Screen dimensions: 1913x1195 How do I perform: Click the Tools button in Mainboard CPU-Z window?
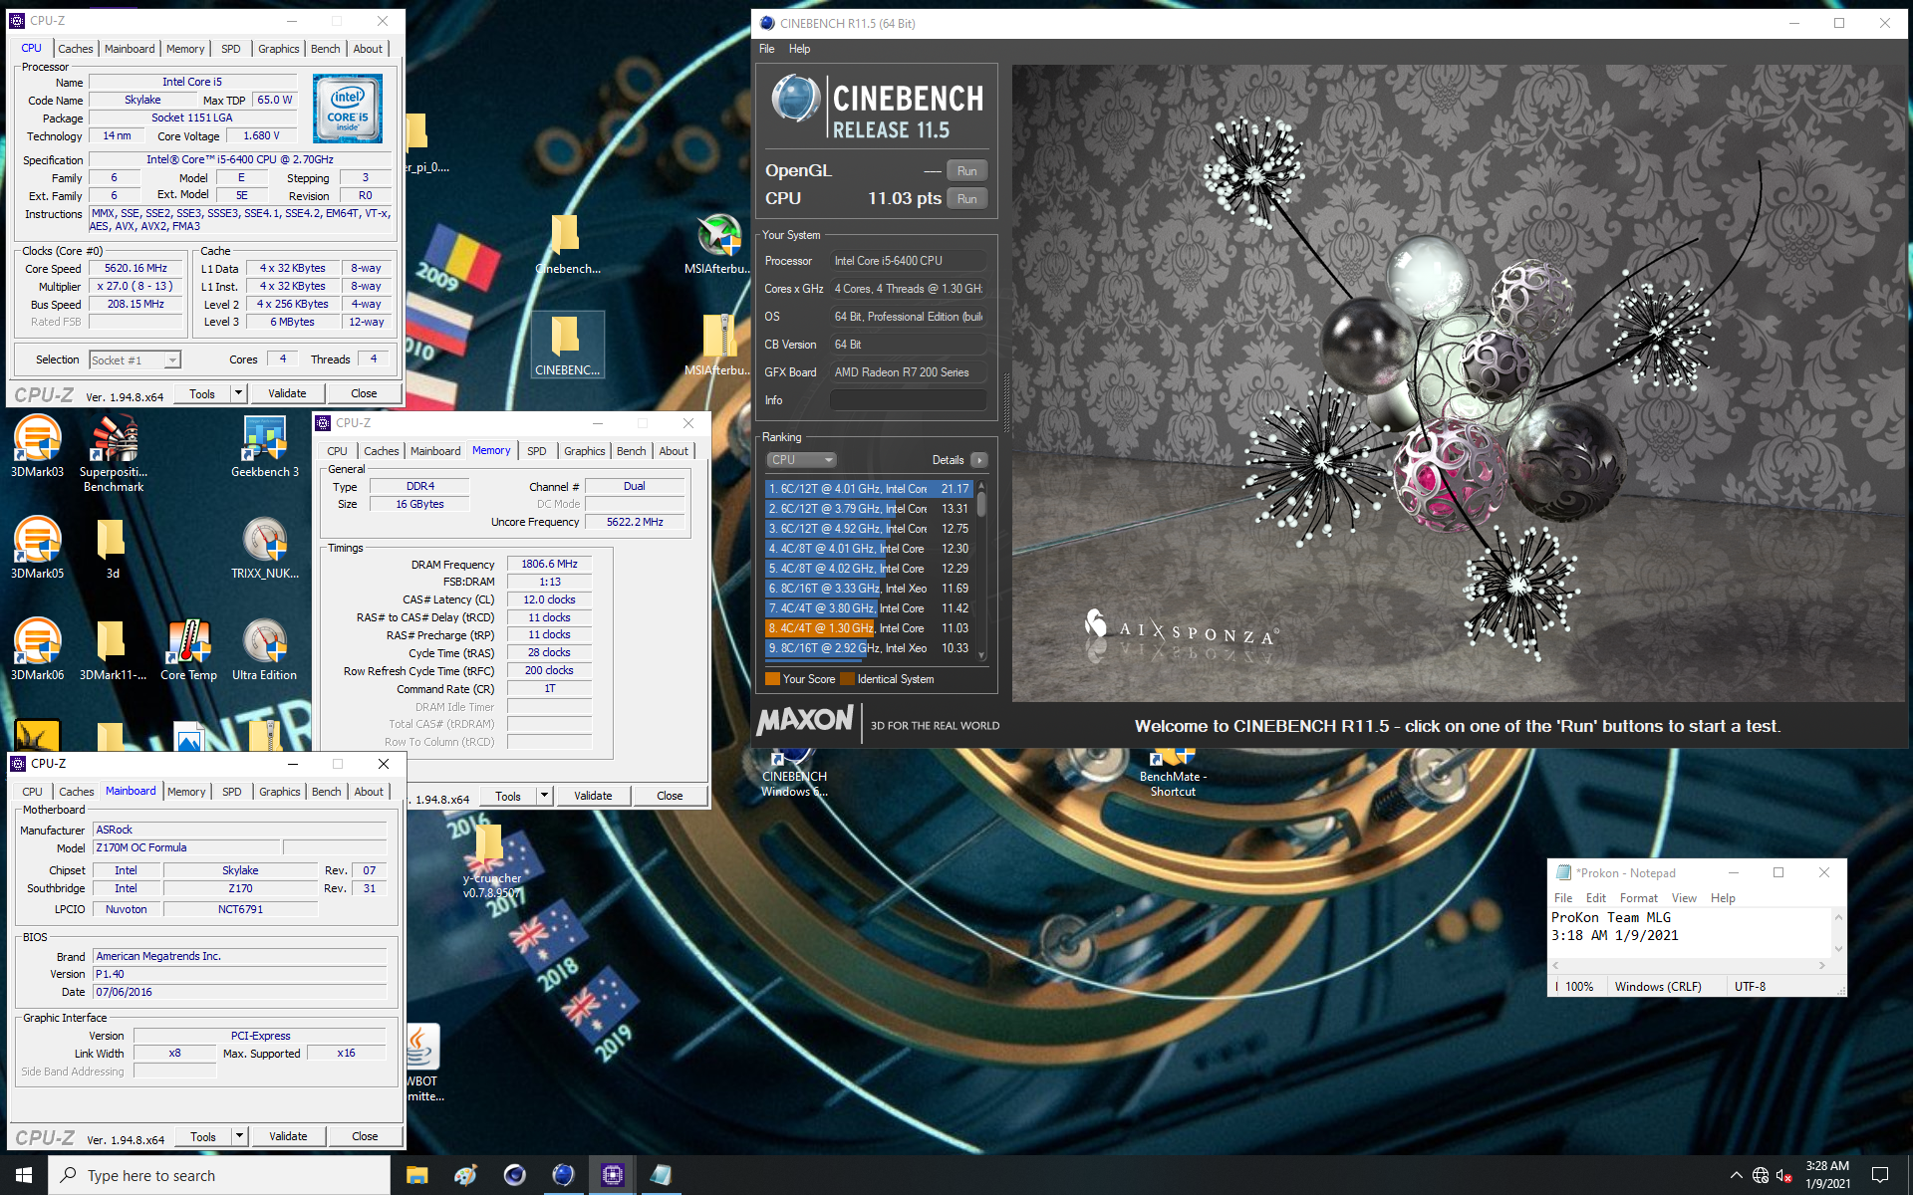click(x=203, y=1136)
